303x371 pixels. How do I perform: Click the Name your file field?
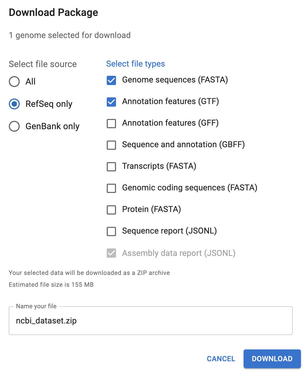point(150,321)
